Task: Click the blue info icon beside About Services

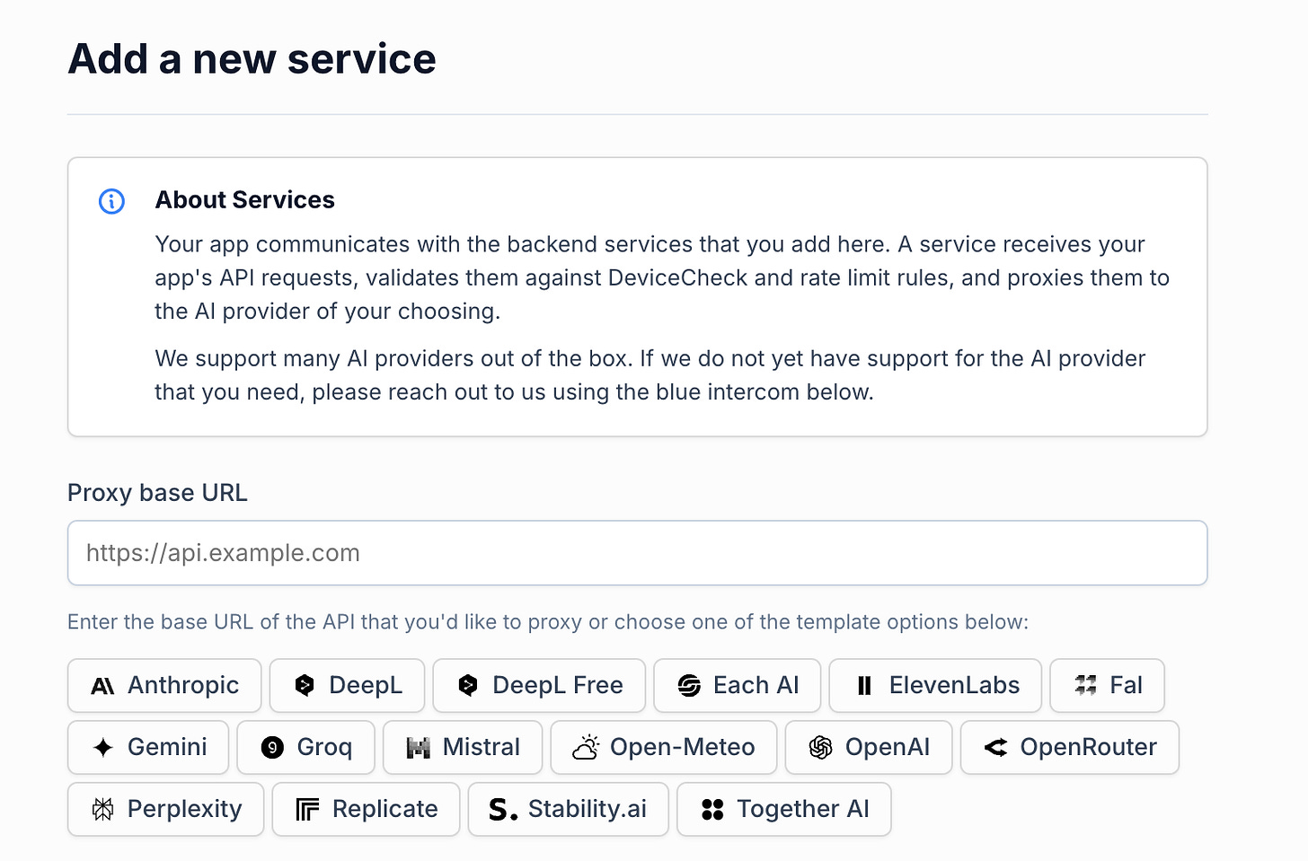Action: coord(111,201)
